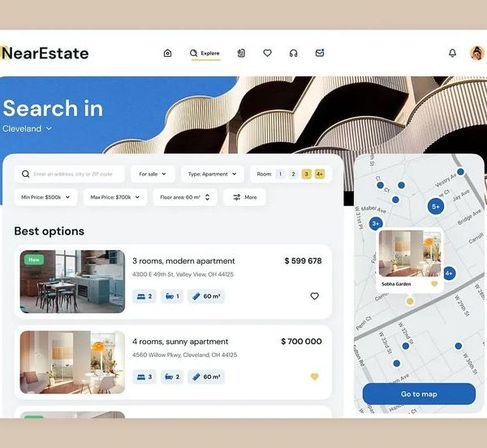Click the map pin near W 30th St
This screenshot has width=487, height=448.
tap(459, 346)
